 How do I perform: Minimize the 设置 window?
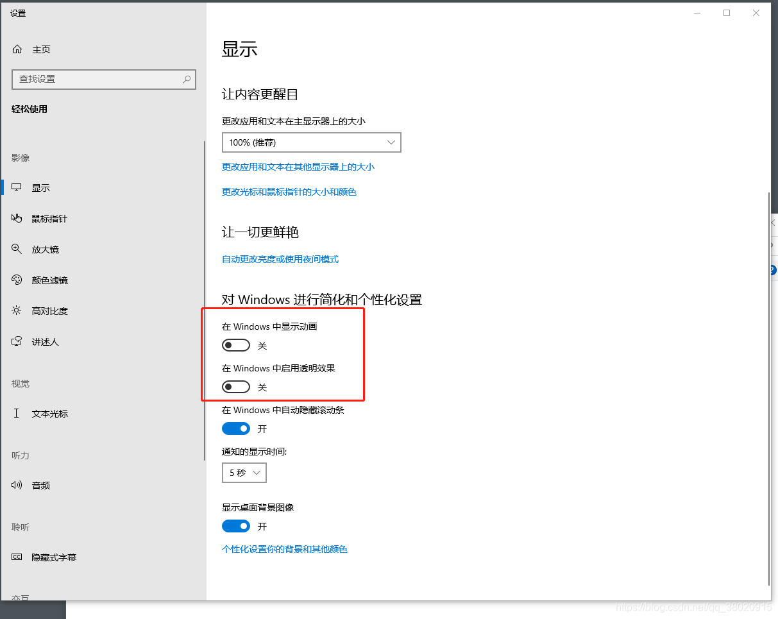(x=697, y=13)
